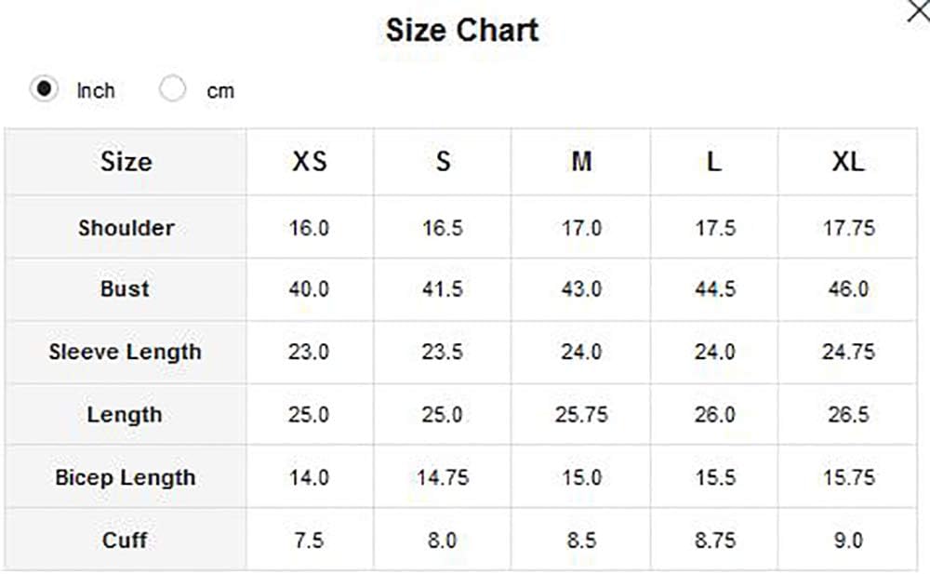The image size is (930, 574).
Task: Click the Cuff row label
Action: click(125, 541)
